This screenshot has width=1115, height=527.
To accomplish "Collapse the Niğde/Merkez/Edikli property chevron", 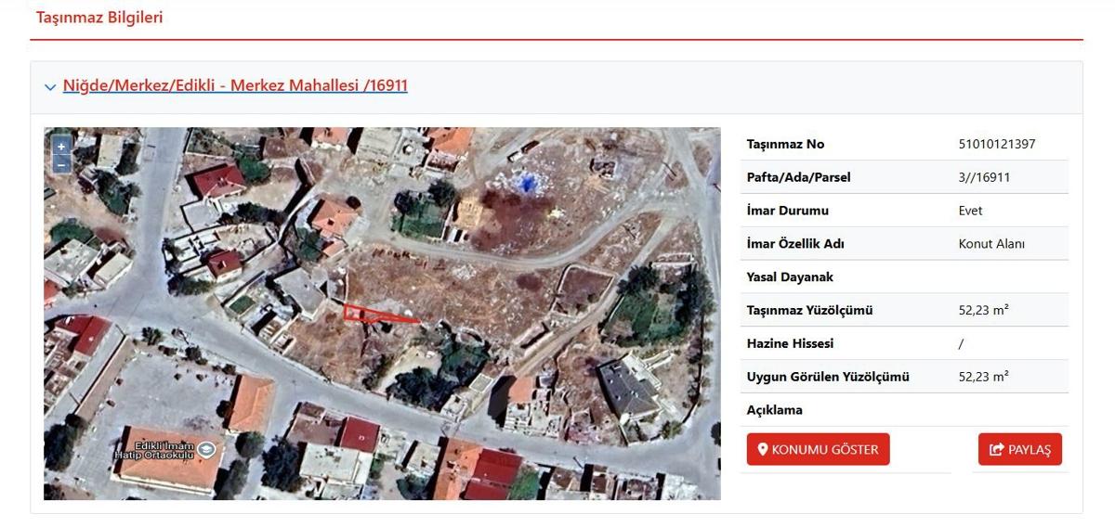I will click(50, 87).
